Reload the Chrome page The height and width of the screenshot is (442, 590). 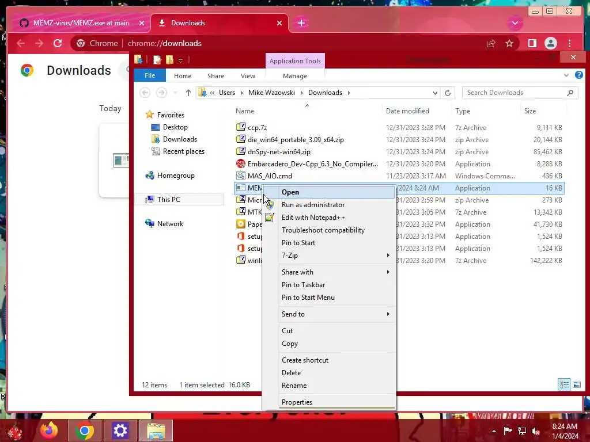click(58, 43)
